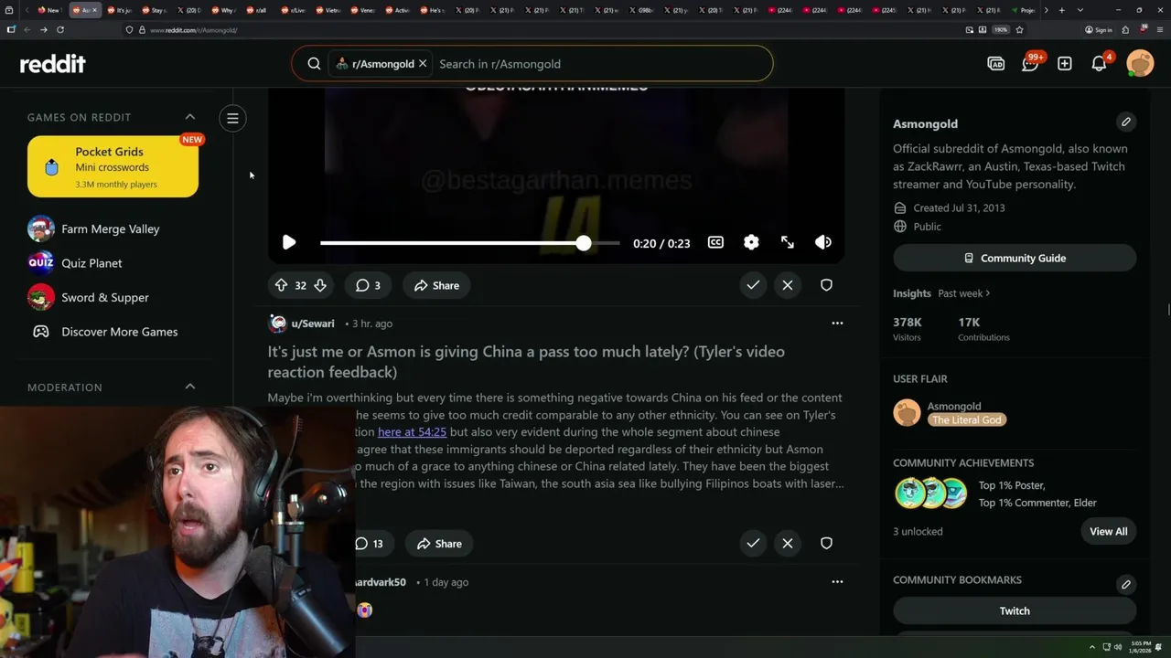Open chat with 99+ notifications
Viewport: 1171px width, 658px height.
[x=1030, y=64]
